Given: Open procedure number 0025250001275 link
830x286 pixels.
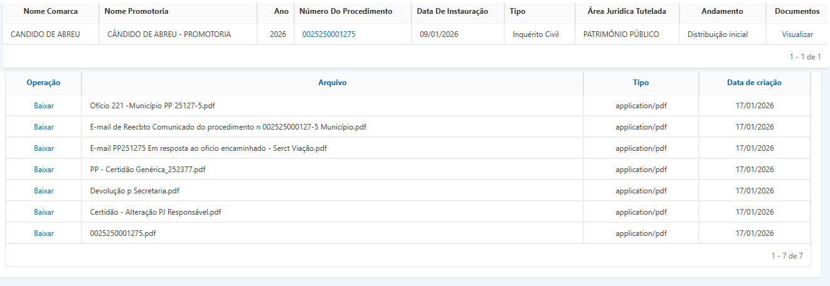Looking at the screenshot, I should pos(328,34).
